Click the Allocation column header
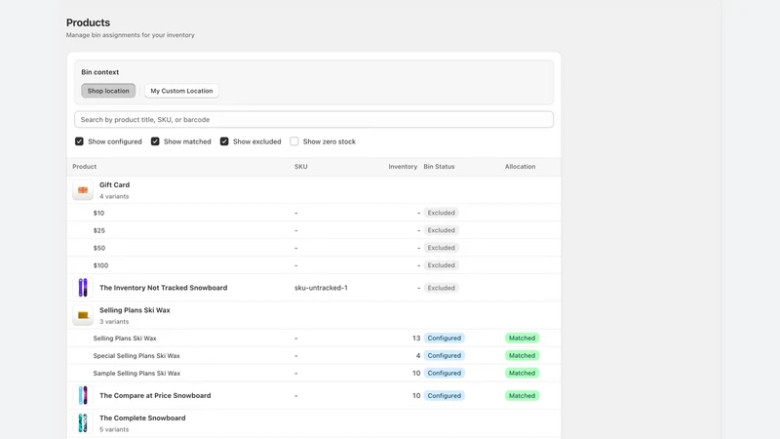The width and height of the screenshot is (780, 439). [x=521, y=167]
